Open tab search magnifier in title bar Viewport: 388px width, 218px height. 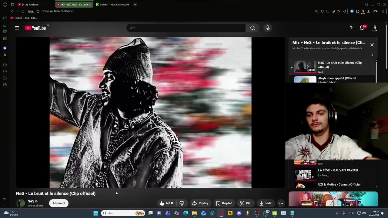coord(366,5)
